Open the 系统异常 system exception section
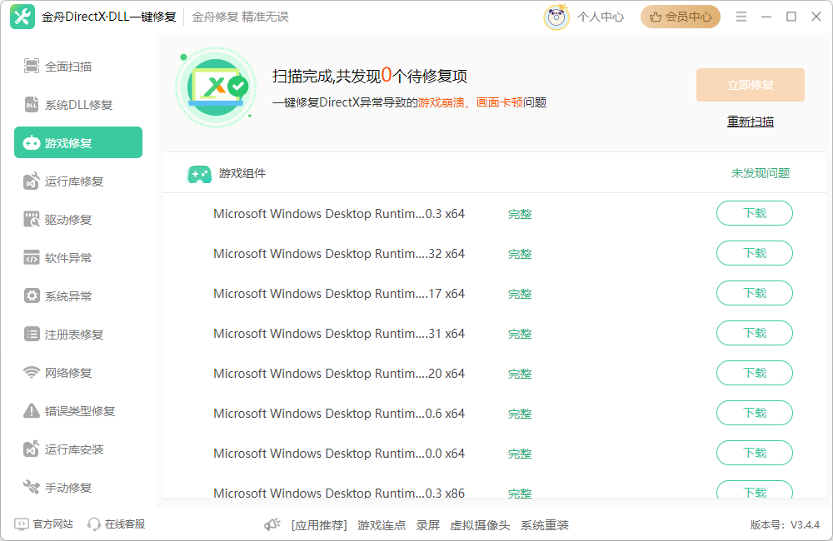 [x=67, y=295]
